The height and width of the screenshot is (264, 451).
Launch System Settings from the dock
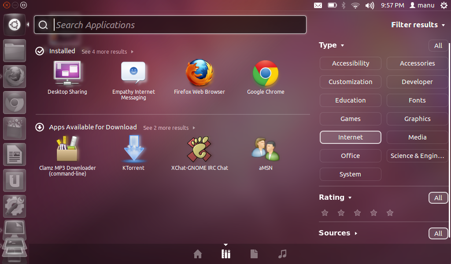(15, 206)
